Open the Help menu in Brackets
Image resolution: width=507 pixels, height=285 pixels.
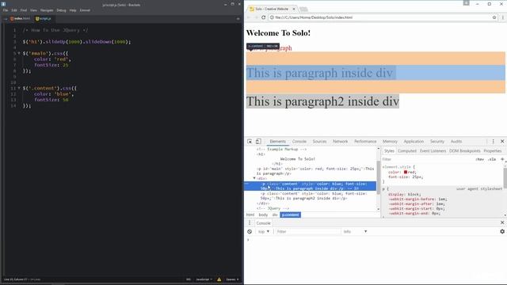(x=73, y=10)
